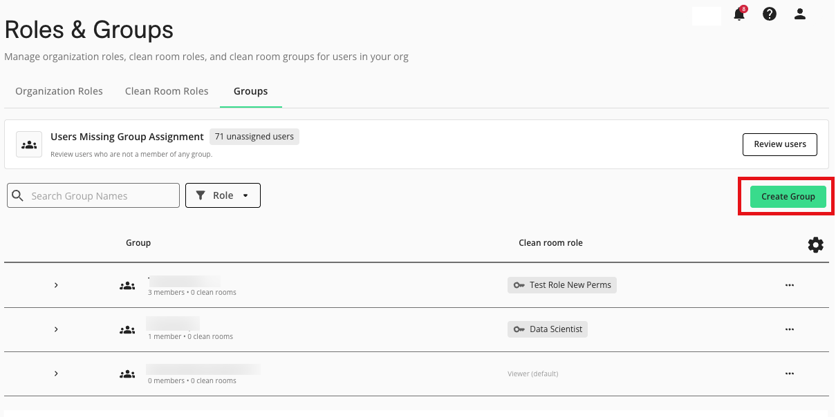Click "3 members • 0 clean rooms" text

point(192,293)
